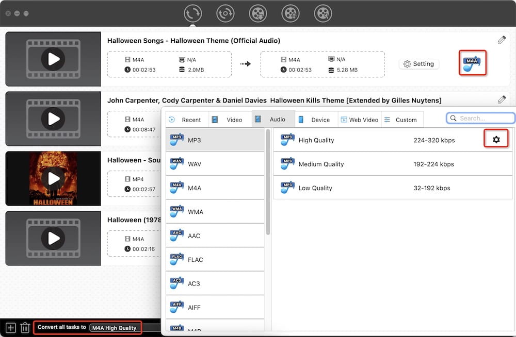Open the Convert tab icon in top toolbar

click(192, 13)
